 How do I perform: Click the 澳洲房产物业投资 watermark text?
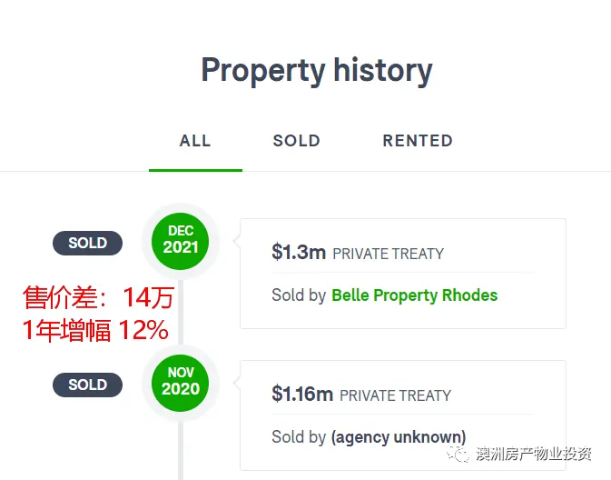point(534,454)
